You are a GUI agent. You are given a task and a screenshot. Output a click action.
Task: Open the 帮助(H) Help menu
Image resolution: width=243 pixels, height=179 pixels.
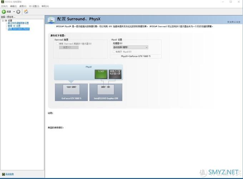45,6
